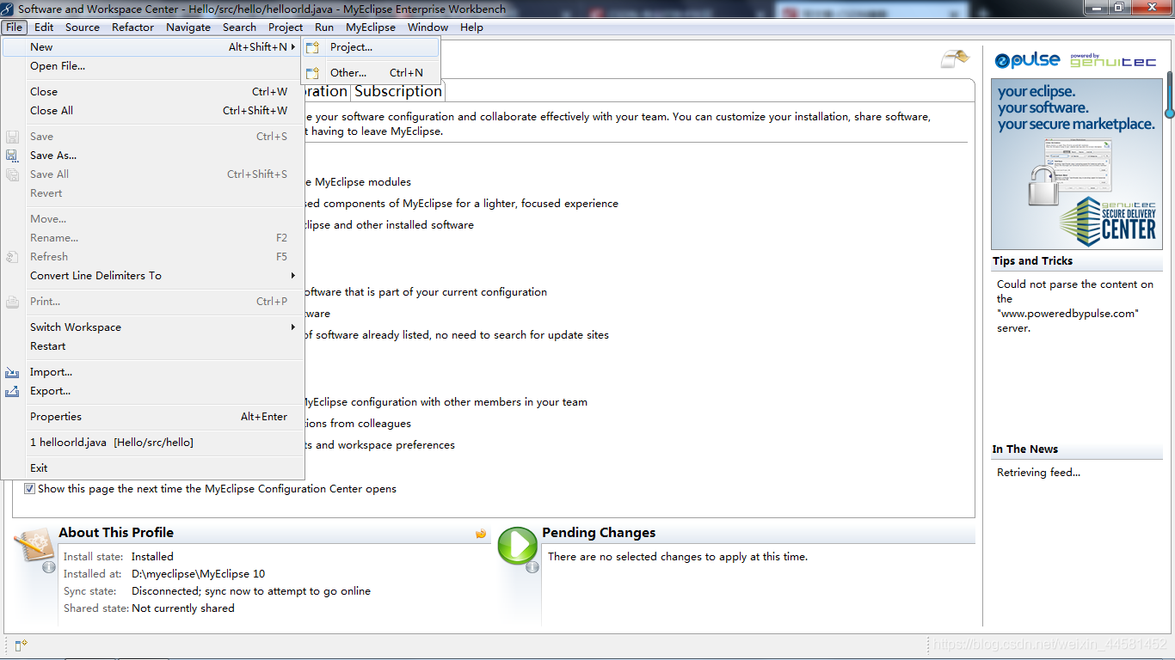Click the 'About This Profile' heading
The height and width of the screenshot is (660, 1175).
coord(116,533)
